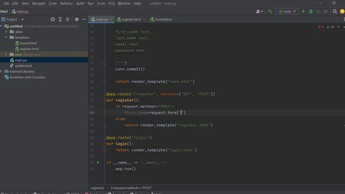Open the Window menu
Image resolution: width=345 pixels, height=194 pixels.
(124, 3)
